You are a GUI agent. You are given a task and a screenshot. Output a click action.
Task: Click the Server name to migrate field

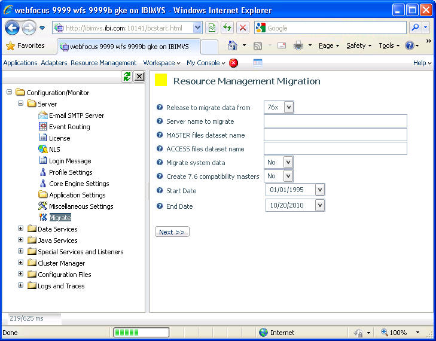335,121
